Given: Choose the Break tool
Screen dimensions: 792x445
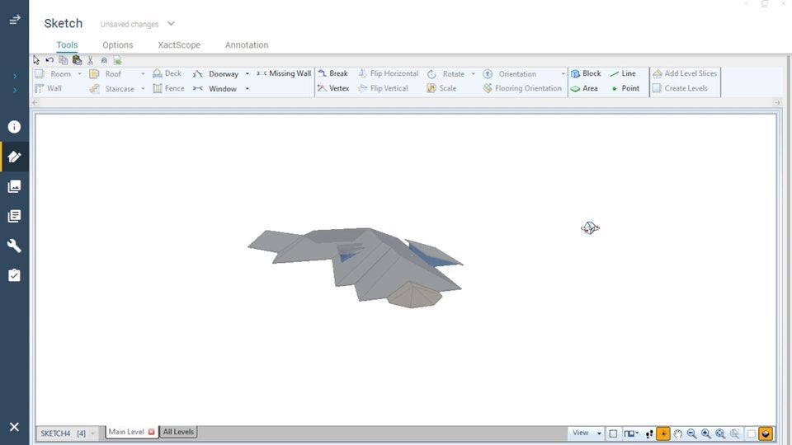Looking at the screenshot, I should click(333, 73).
